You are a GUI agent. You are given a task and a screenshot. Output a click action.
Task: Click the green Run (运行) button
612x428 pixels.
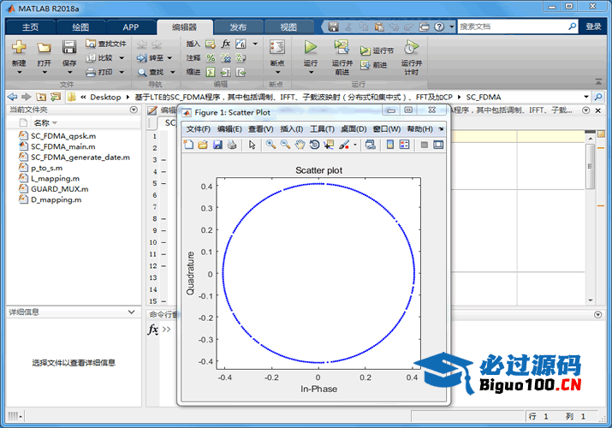[x=311, y=48]
